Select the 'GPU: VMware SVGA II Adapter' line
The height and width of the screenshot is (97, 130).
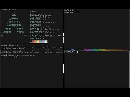(x=40, y=31)
